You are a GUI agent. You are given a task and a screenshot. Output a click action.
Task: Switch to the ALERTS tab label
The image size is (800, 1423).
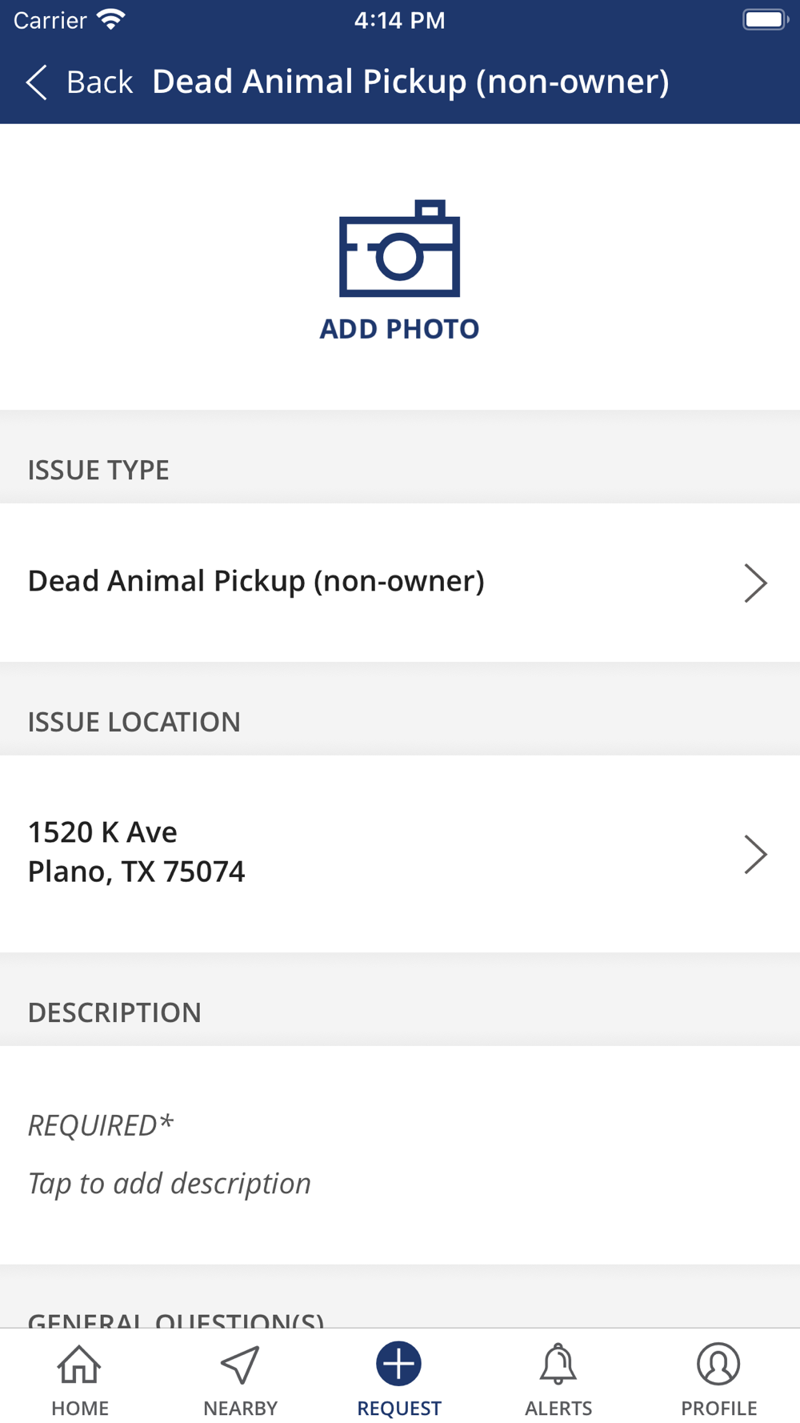coord(558,1408)
